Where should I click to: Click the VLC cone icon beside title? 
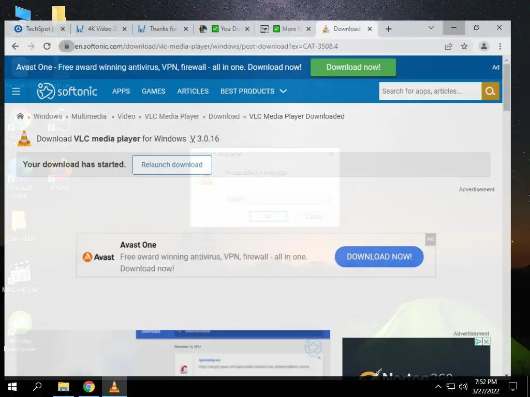coord(24,139)
